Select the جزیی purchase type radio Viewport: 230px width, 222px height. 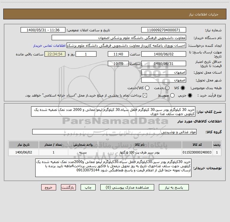(190, 96)
